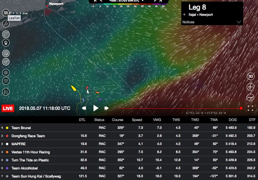Screen dimensions: 258x180
Task: Click the red Dongfeng boat marker on map
Action: 87,87
